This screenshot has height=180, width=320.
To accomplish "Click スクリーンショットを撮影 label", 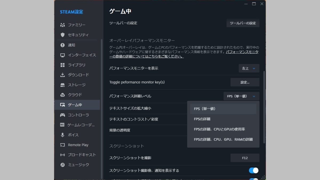I will click(x=130, y=158).
